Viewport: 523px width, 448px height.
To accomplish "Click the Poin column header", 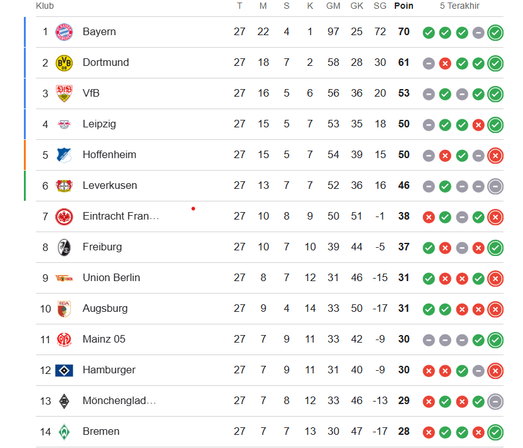I will coord(404,6).
